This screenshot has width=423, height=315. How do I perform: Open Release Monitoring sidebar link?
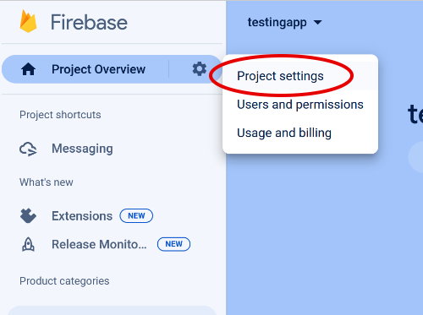[x=99, y=244]
